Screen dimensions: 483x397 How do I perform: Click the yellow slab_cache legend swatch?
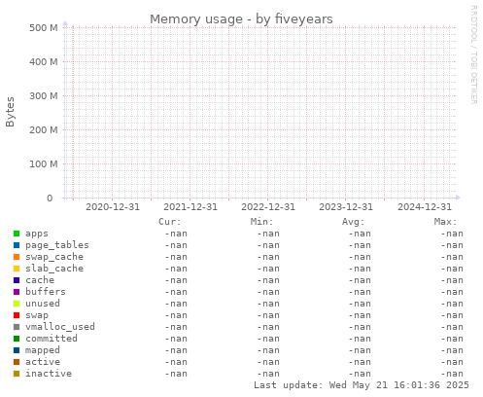pyautogui.click(x=17, y=269)
